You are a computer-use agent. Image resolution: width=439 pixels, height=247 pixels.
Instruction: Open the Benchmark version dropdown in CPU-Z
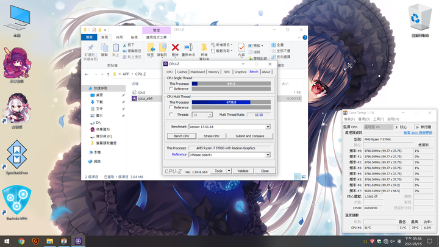[x=268, y=127]
